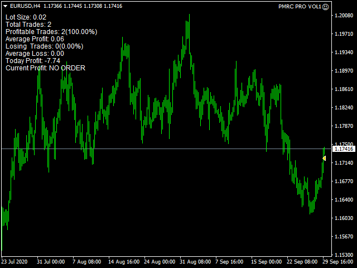Click the yellow arrow marker near price
This screenshot has width=357, height=268.
coord(324,158)
